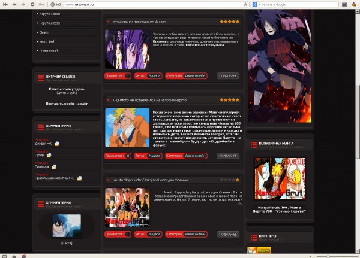360x258 pixels.
Task: Click the 'Прикольный момент был' comment text
Action: click(55, 178)
